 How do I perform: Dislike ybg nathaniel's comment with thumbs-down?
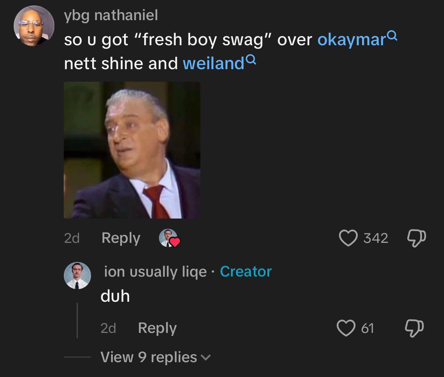pos(416,238)
